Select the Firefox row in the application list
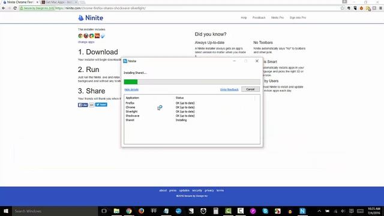 click(192, 103)
